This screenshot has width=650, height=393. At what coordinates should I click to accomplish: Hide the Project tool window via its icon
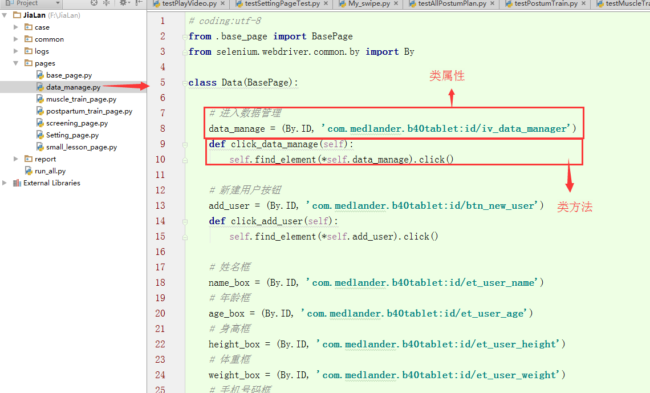tap(139, 3)
